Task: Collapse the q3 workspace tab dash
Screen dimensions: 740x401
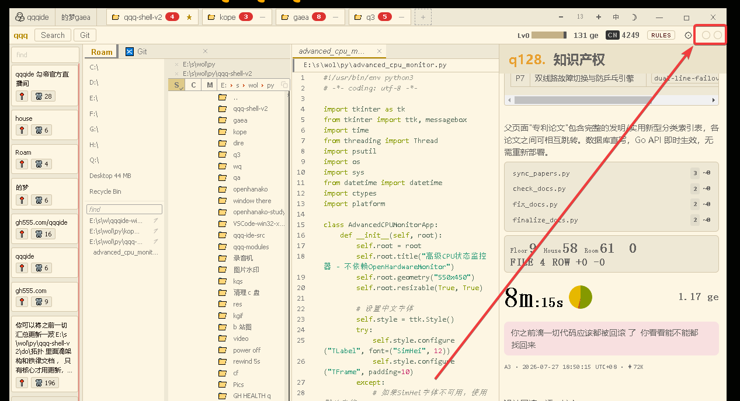Action: point(401,18)
